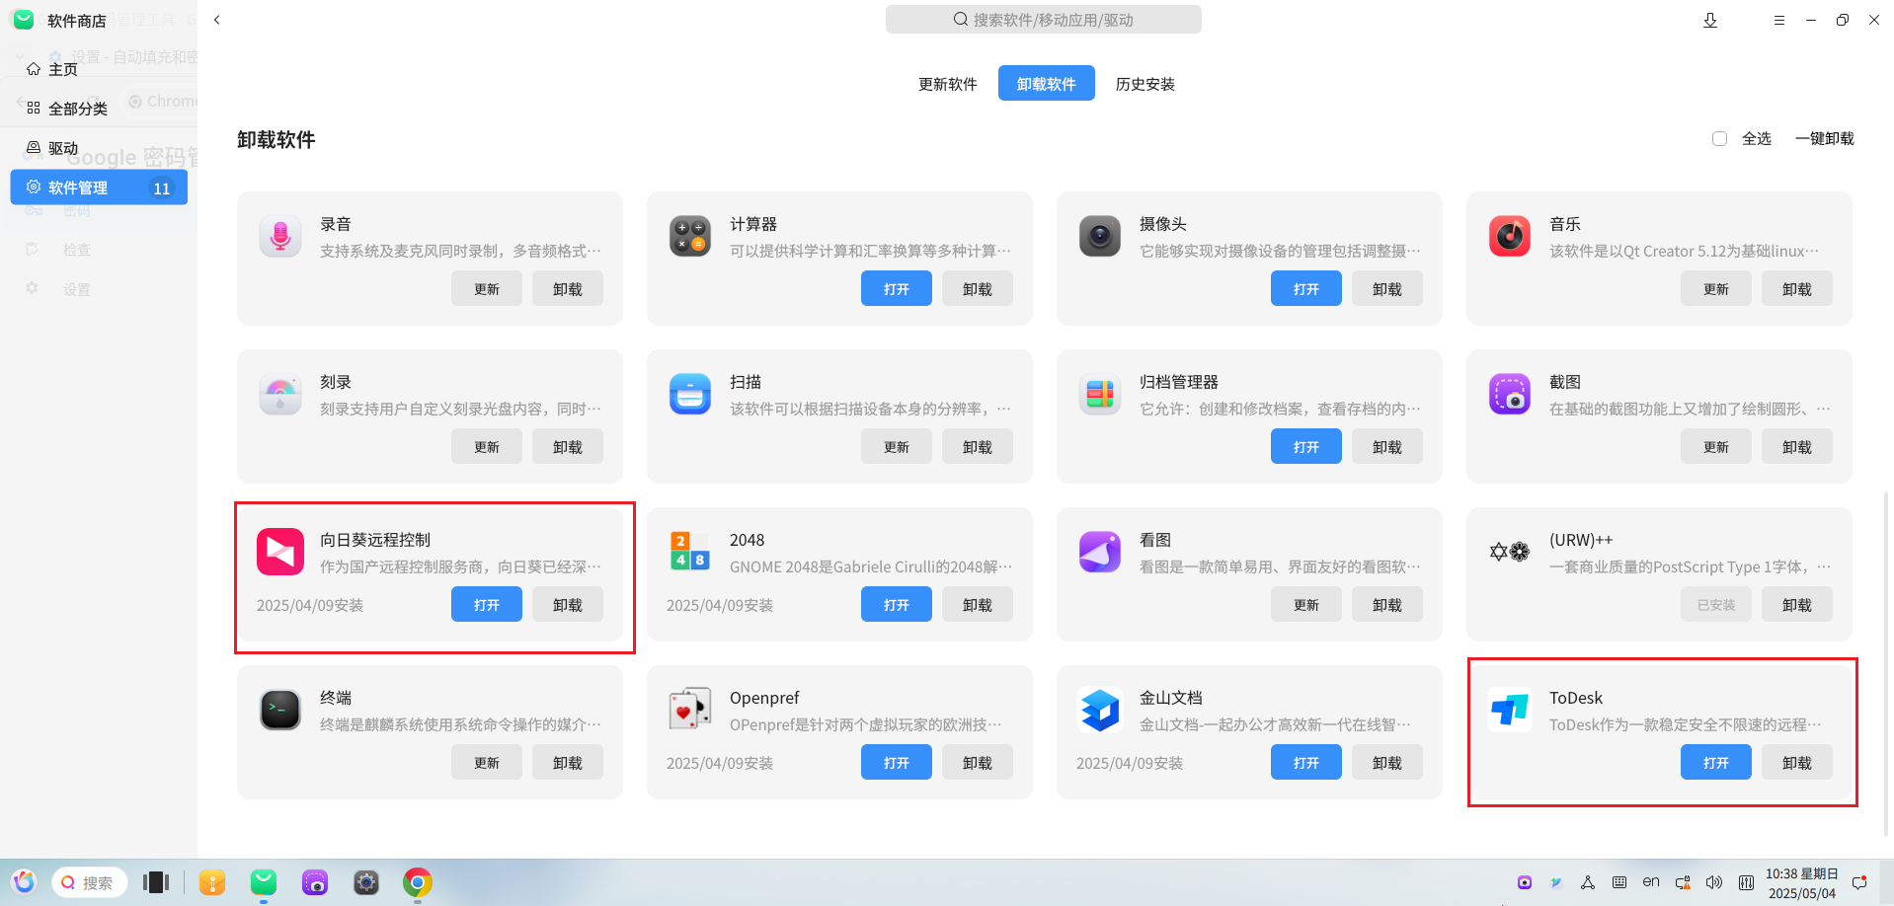The height and width of the screenshot is (906, 1894).
Task: Select 全部分类 in the sidebar
Action: coord(78,109)
